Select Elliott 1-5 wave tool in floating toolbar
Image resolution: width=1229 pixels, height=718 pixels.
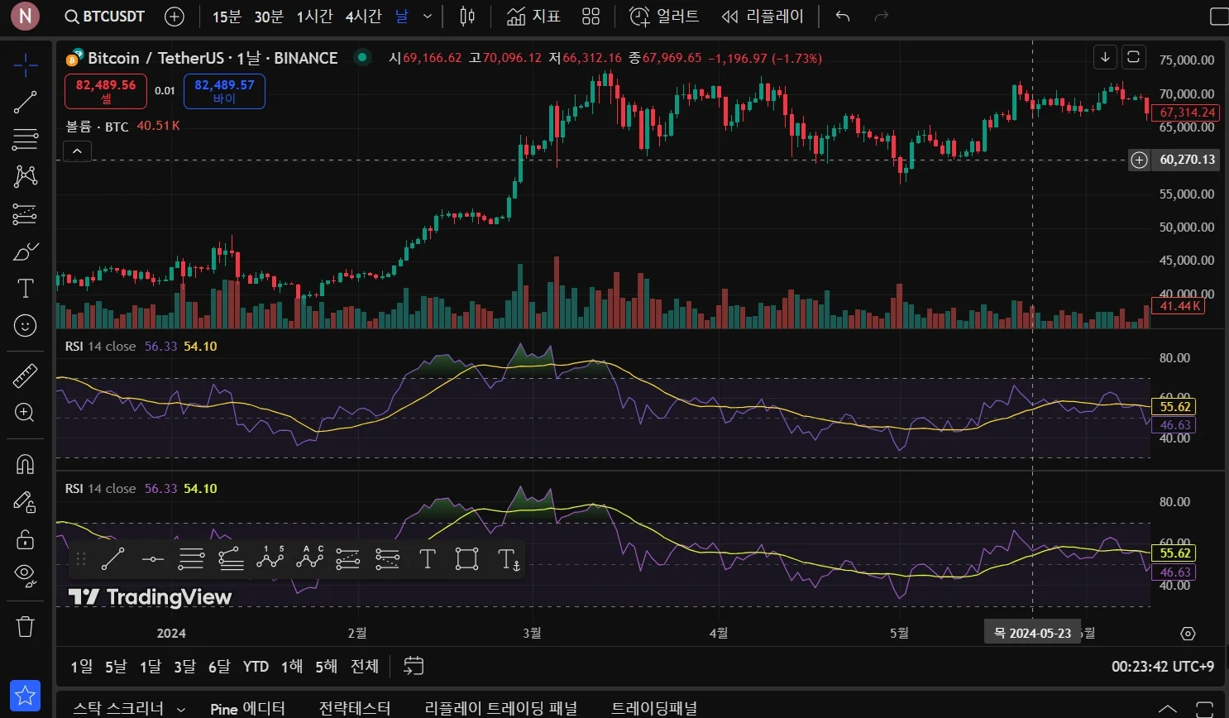click(270, 559)
